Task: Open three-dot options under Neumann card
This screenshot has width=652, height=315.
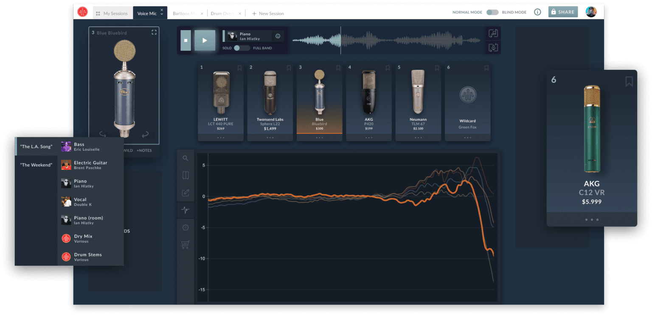Action: tap(418, 138)
